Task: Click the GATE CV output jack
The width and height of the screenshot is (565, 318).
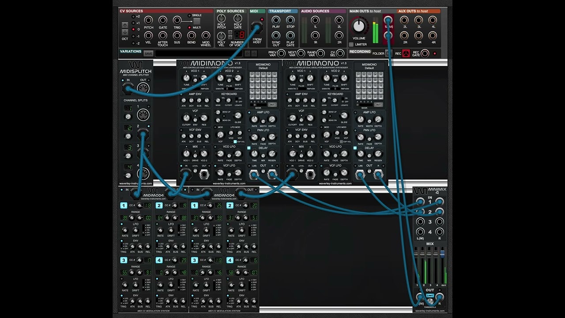Action: (163, 20)
